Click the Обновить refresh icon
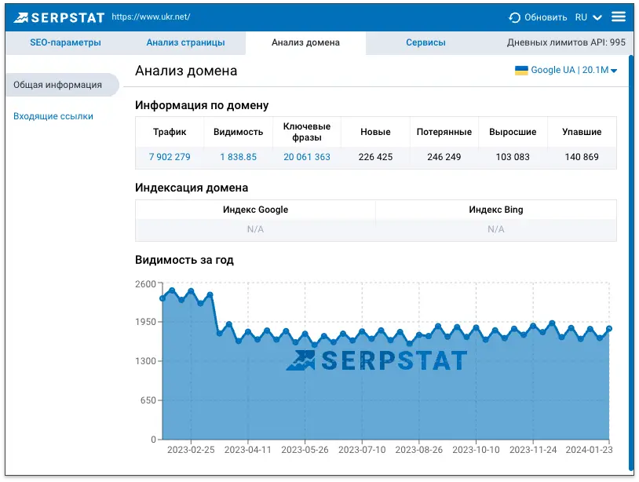639x482 pixels. [x=514, y=16]
